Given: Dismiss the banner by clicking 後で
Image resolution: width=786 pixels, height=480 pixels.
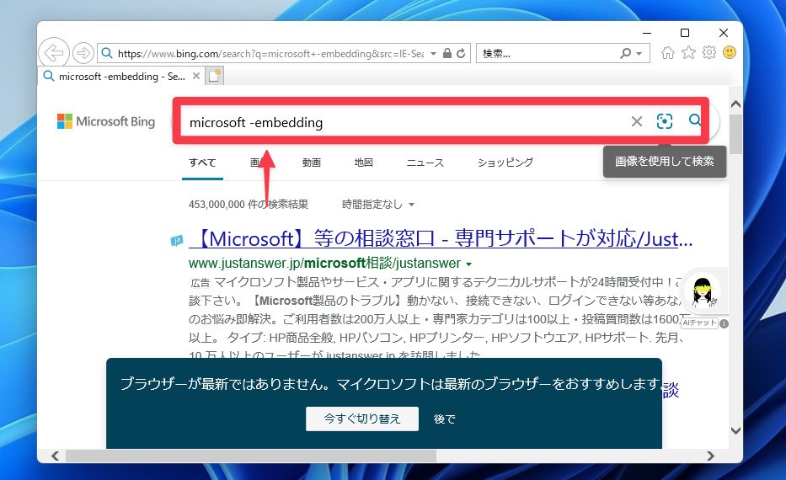Looking at the screenshot, I should click(x=444, y=419).
